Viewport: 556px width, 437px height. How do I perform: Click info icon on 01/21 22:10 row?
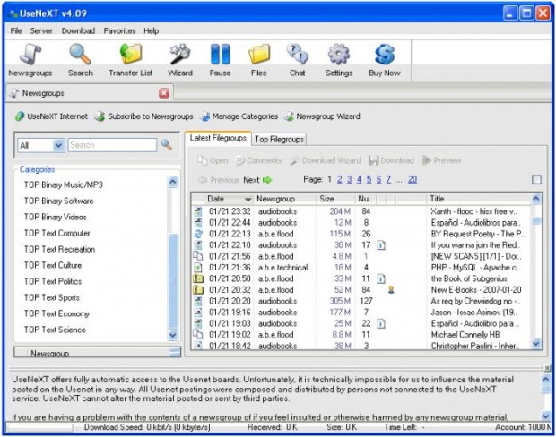pos(381,245)
